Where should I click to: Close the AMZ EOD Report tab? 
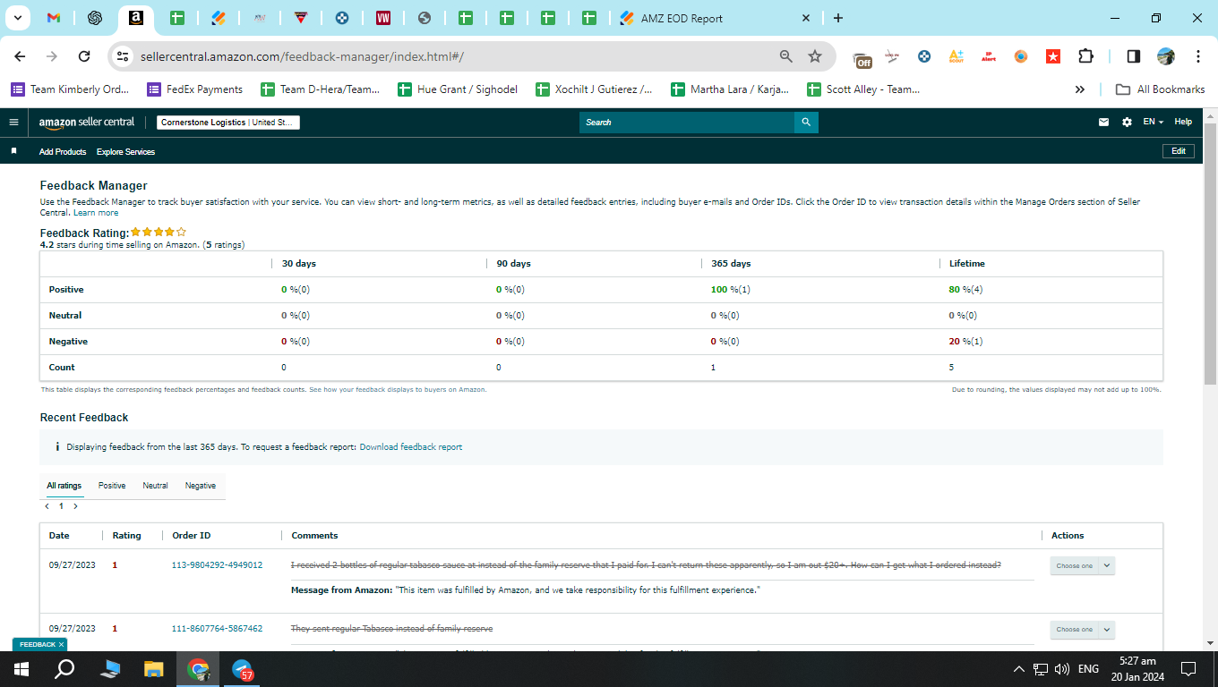[x=805, y=18]
